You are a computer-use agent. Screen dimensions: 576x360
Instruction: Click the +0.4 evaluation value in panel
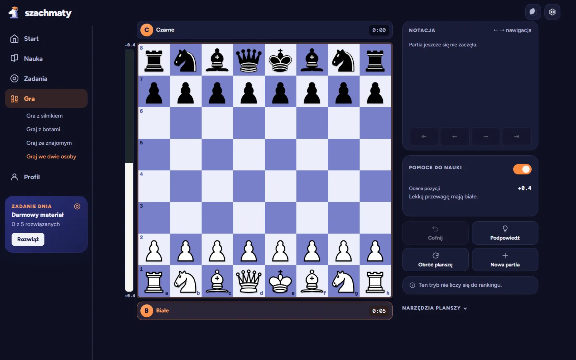click(524, 188)
